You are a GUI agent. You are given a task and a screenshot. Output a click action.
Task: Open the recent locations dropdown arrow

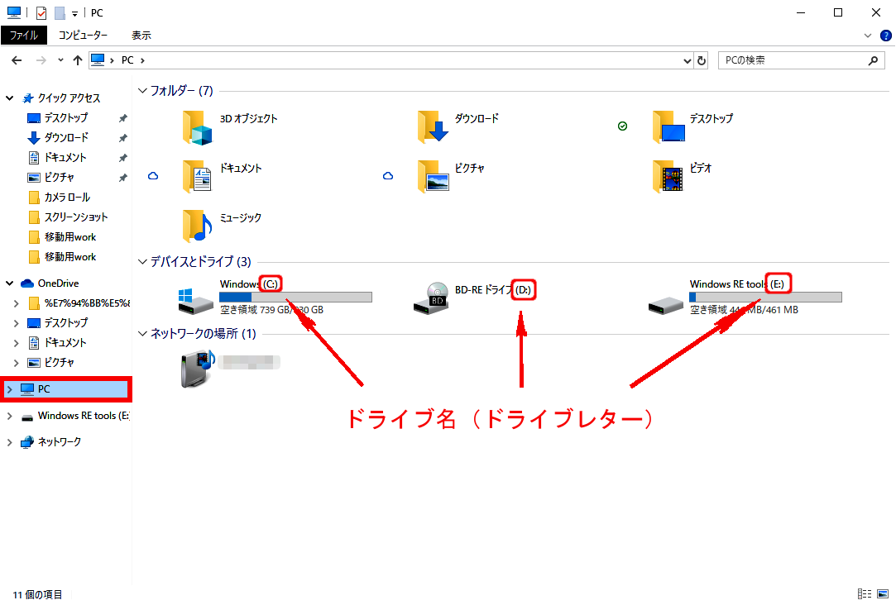click(60, 60)
